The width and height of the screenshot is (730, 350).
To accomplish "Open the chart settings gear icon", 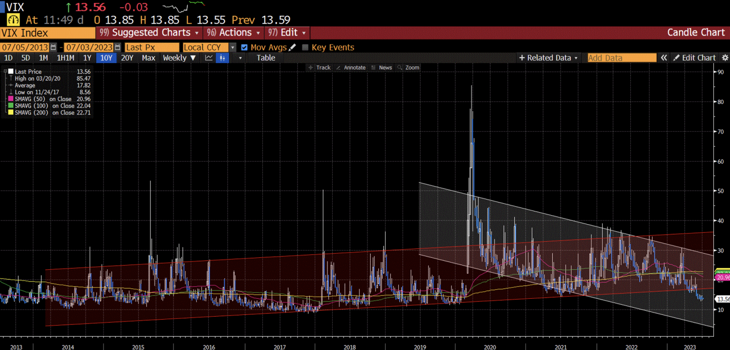I will coord(725,58).
